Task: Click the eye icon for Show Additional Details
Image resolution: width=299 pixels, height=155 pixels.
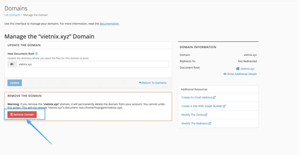Action: [x=225, y=74]
